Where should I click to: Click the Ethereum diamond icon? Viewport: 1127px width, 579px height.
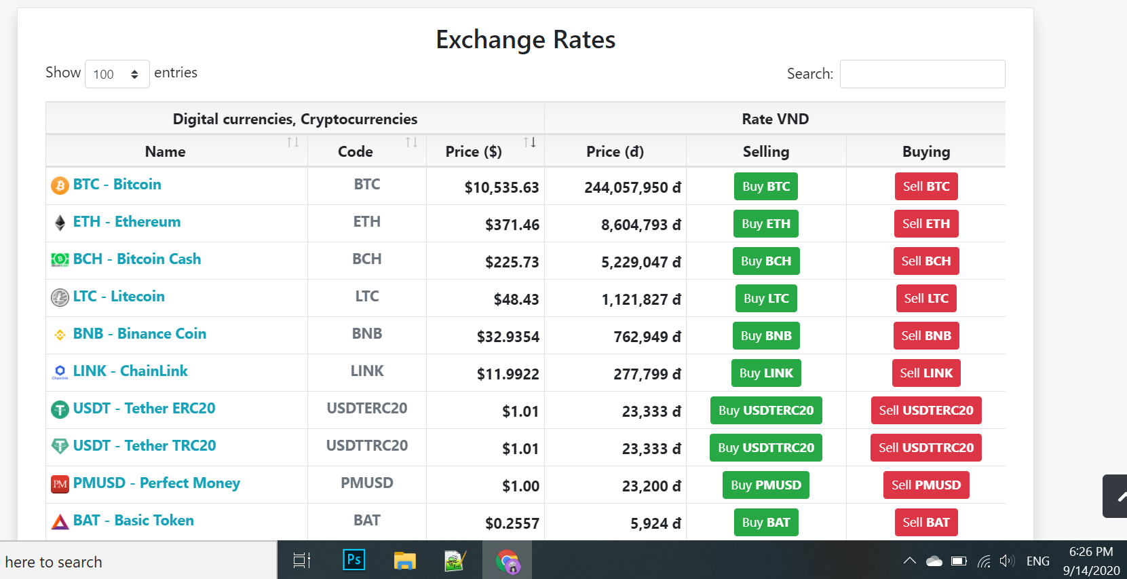tap(60, 223)
